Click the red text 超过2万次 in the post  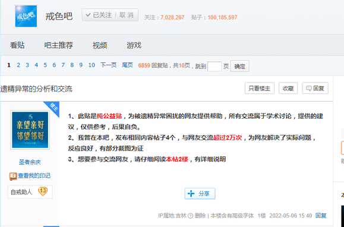[x=228, y=137]
